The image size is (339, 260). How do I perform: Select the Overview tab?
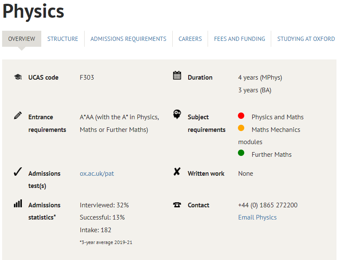[x=22, y=39]
